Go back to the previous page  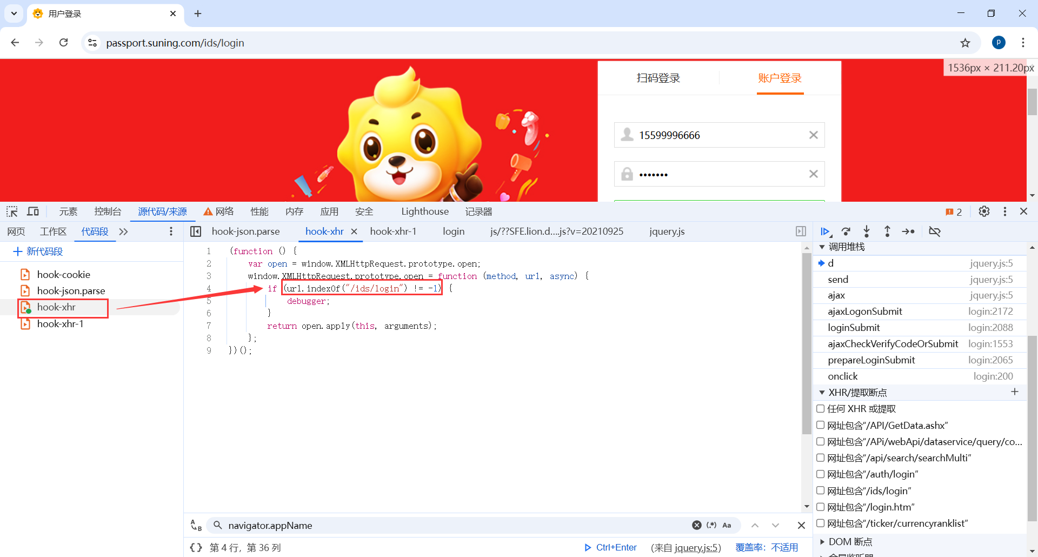pyautogui.click(x=15, y=43)
